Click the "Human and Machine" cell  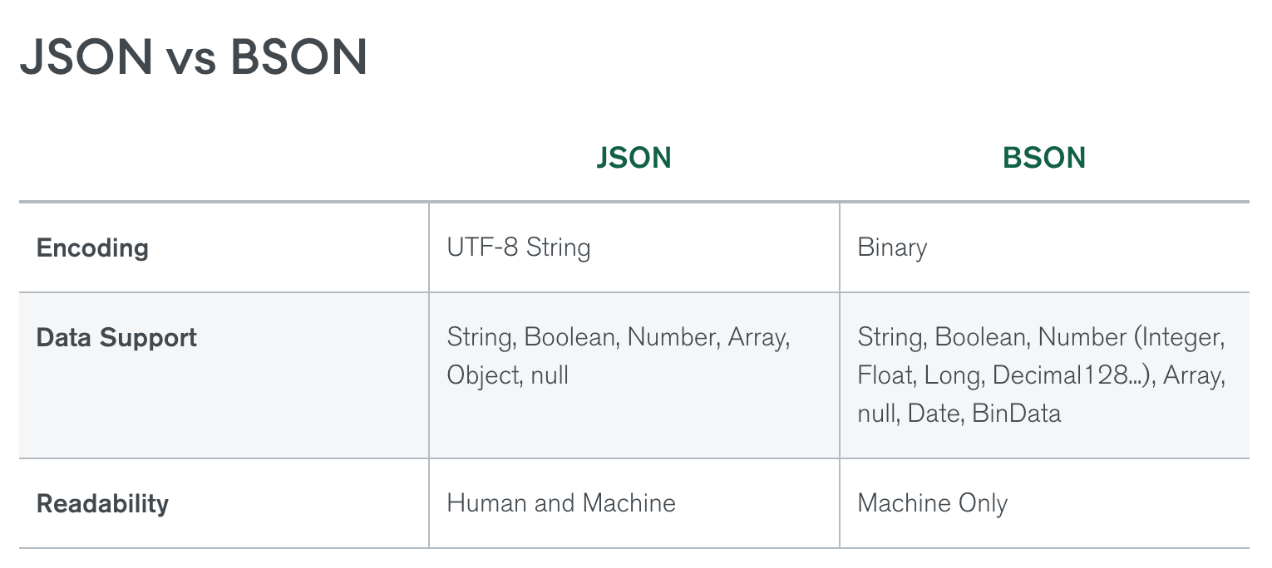click(x=561, y=503)
